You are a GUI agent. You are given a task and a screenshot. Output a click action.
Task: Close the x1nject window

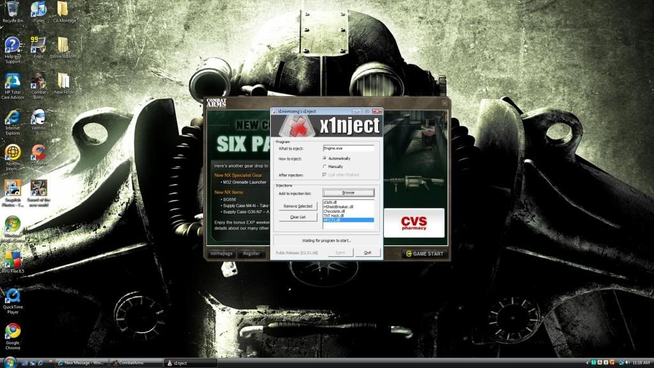point(377,111)
